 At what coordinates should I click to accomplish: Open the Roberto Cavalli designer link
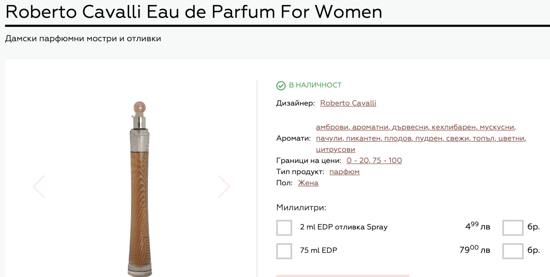tap(348, 103)
